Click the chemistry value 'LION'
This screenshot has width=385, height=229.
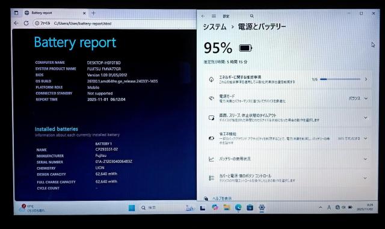click(100, 168)
